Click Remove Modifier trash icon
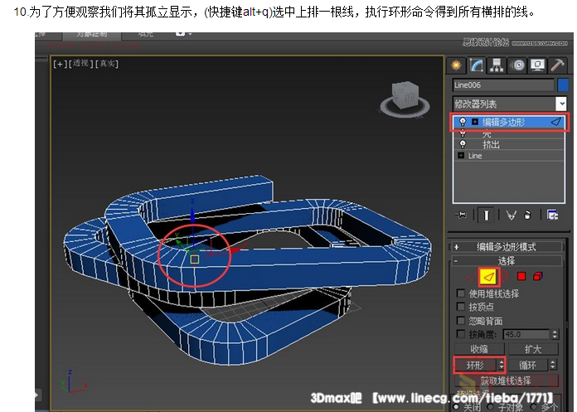 (527, 215)
